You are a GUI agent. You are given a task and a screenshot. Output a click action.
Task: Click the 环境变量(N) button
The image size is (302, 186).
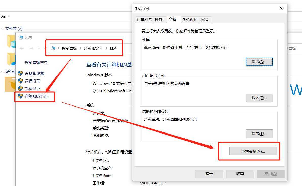(253, 151)
